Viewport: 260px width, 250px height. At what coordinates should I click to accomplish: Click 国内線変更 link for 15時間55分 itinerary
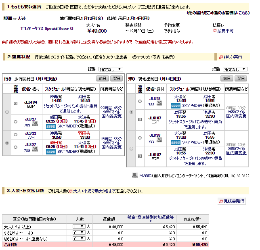111,147
